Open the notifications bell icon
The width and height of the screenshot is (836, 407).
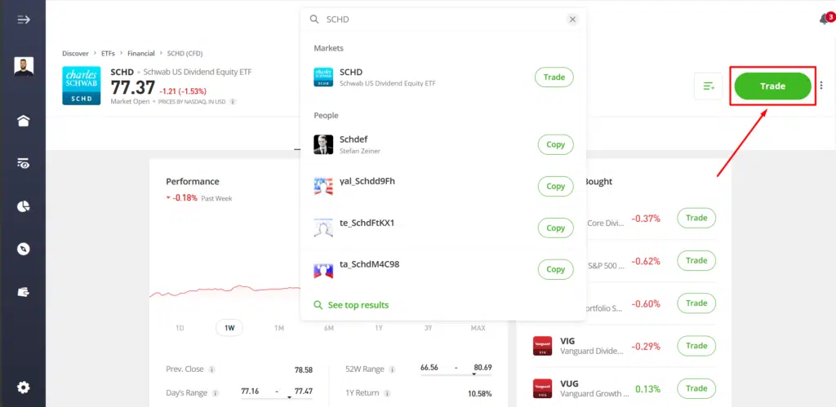(825, 20)
